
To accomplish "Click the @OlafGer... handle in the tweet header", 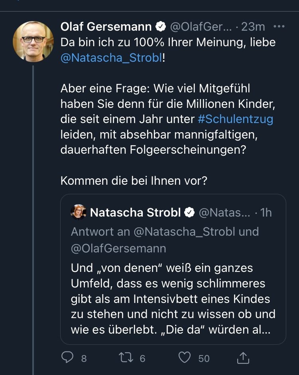I will (x=201, y=27).
